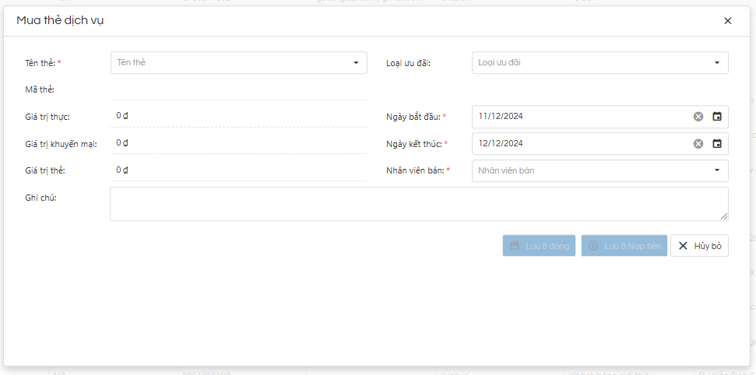This screenshot has height=375, width=756.
Task: Click the 12/12/2024 end date text
Action: click(x=501, y=144)
